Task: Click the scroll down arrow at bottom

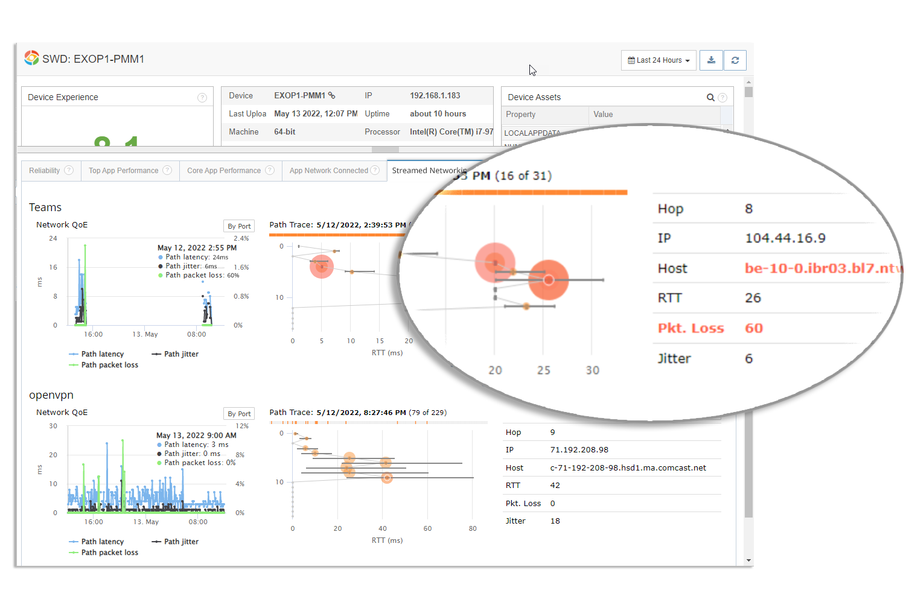Action: 748,560
